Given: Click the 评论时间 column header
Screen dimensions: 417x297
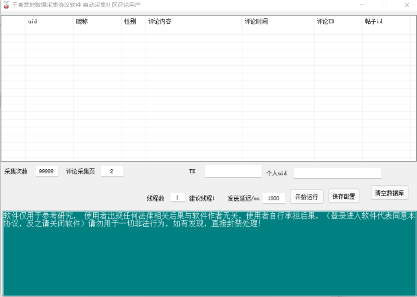Looking at the screenshot, I should point(278,22).
